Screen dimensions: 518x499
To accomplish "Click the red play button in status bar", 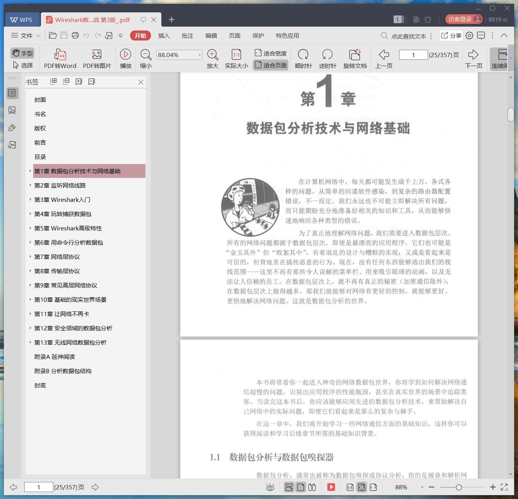I will 331,487.
